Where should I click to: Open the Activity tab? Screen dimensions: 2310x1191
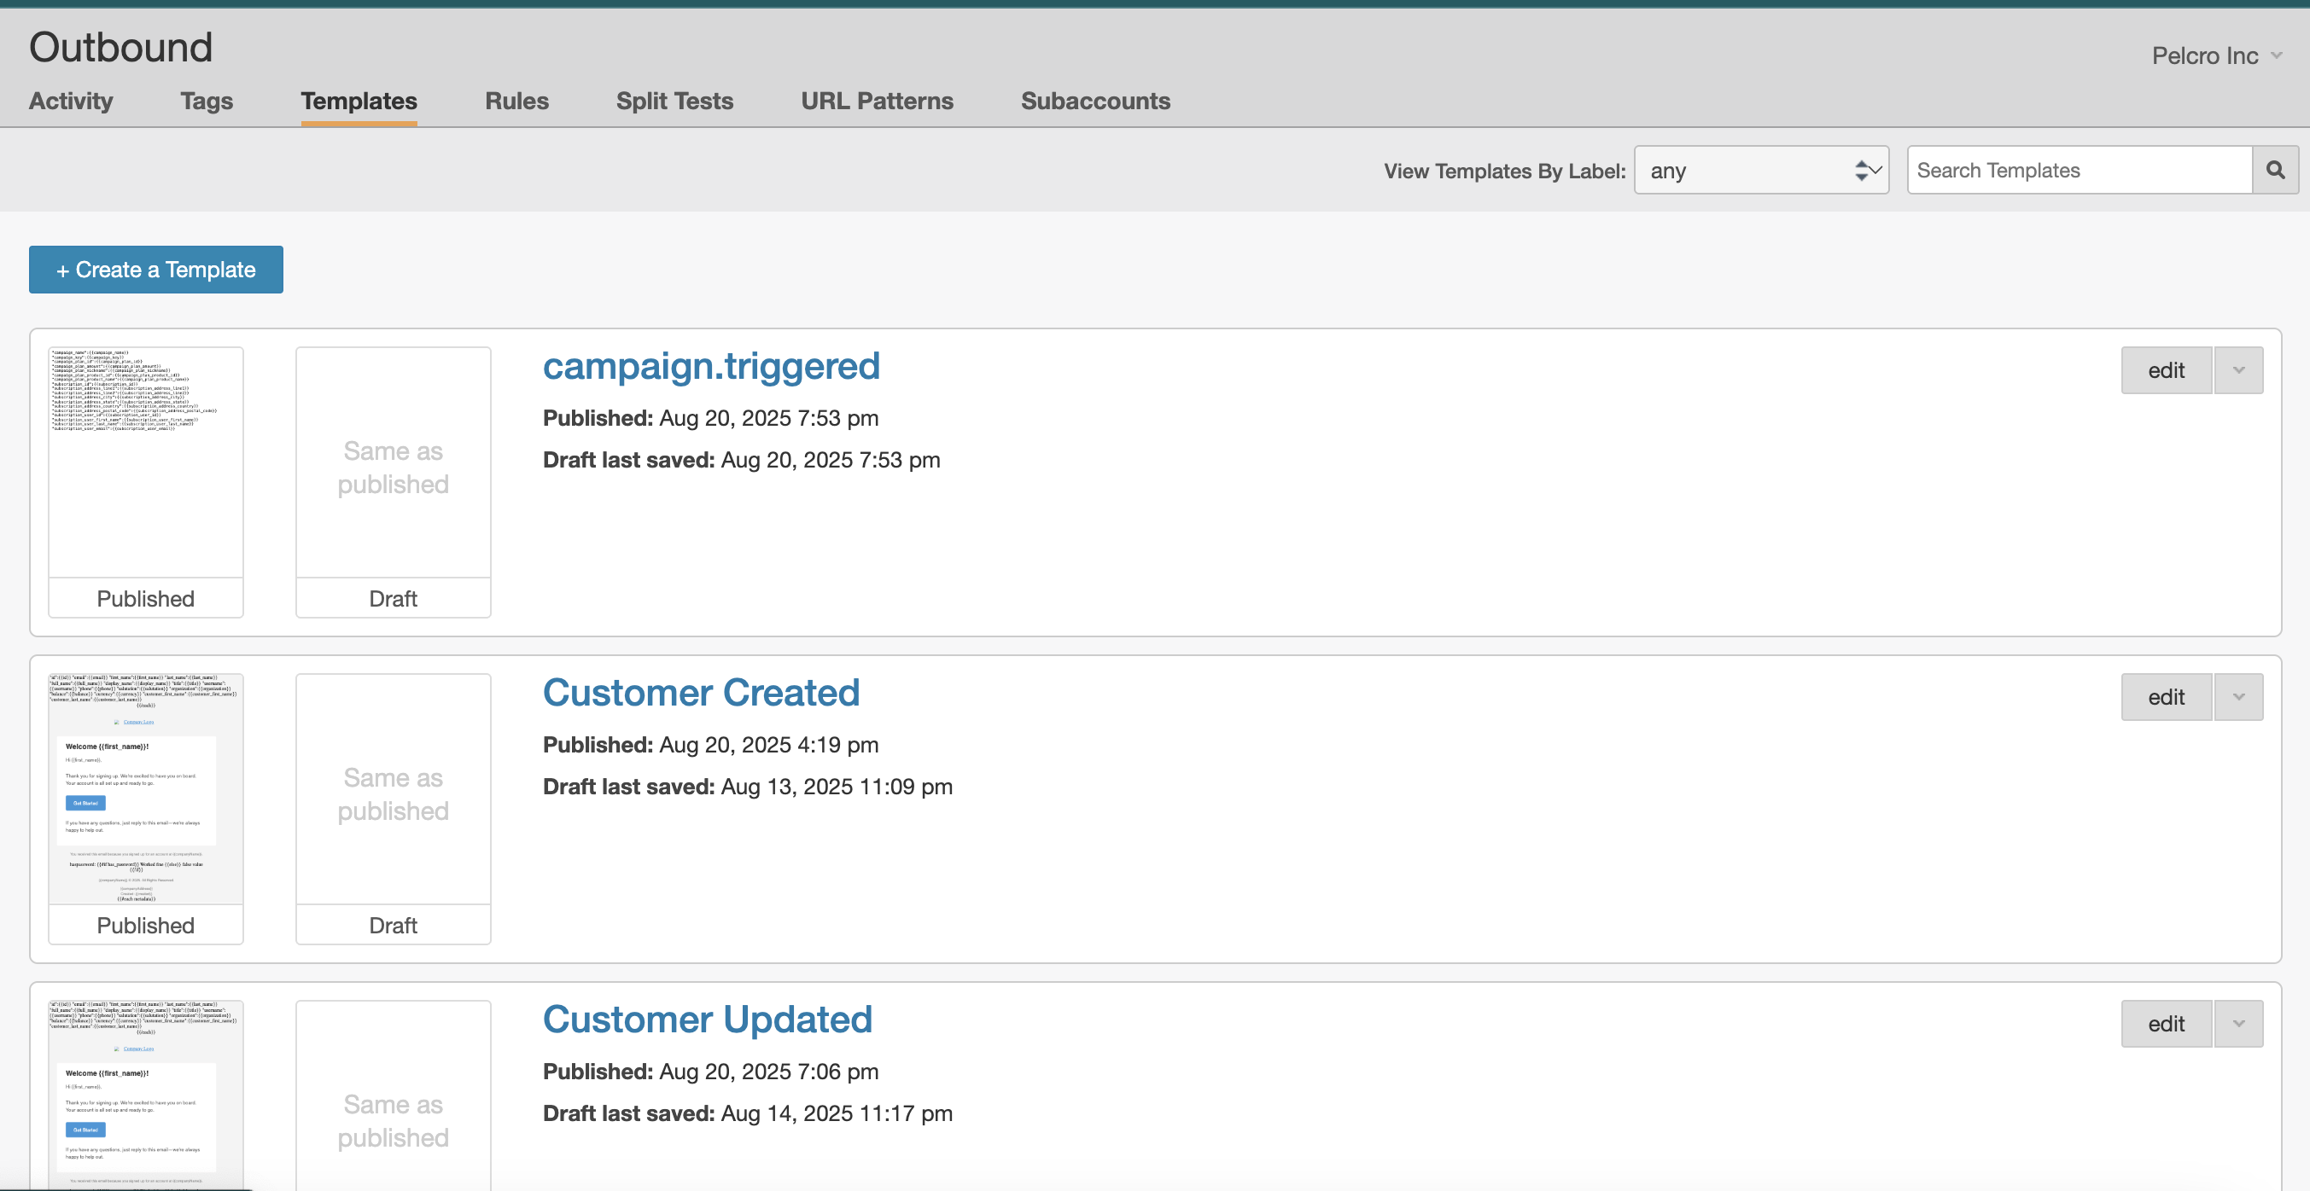coord(71,102)
